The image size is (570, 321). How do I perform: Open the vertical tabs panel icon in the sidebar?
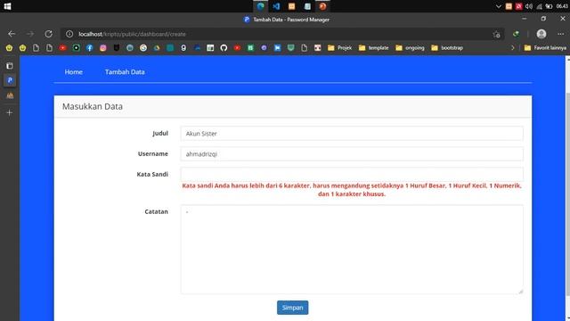point(10,66)
